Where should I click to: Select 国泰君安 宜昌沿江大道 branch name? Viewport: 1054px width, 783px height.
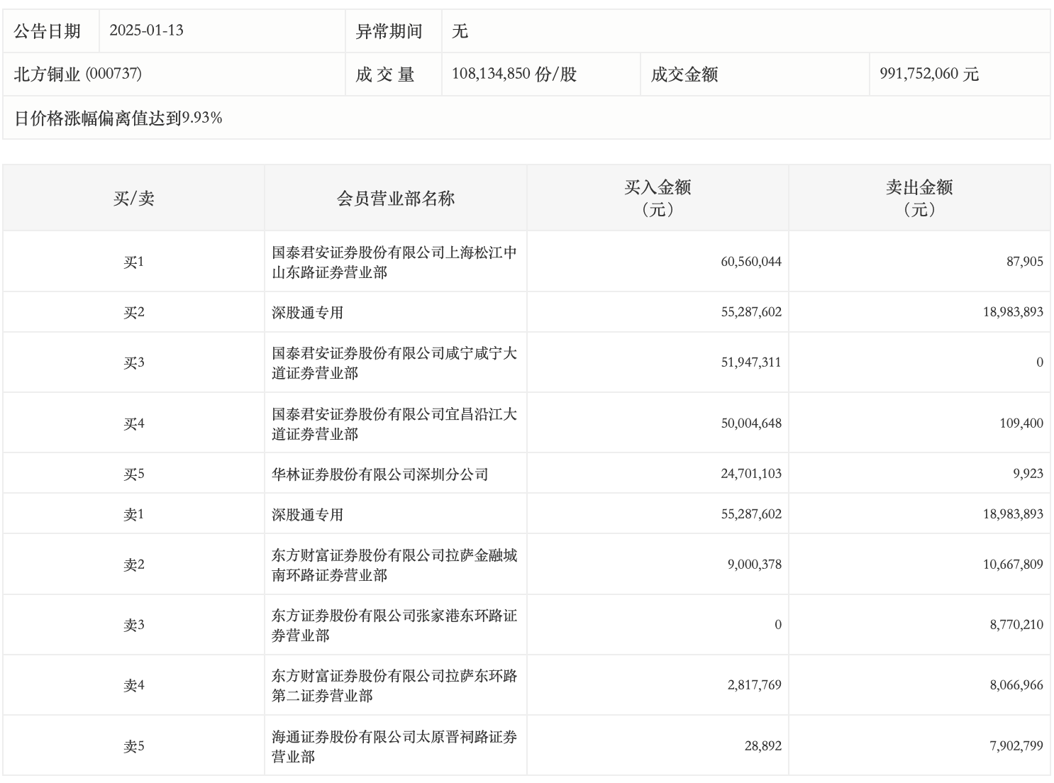[x=394, y=423]
